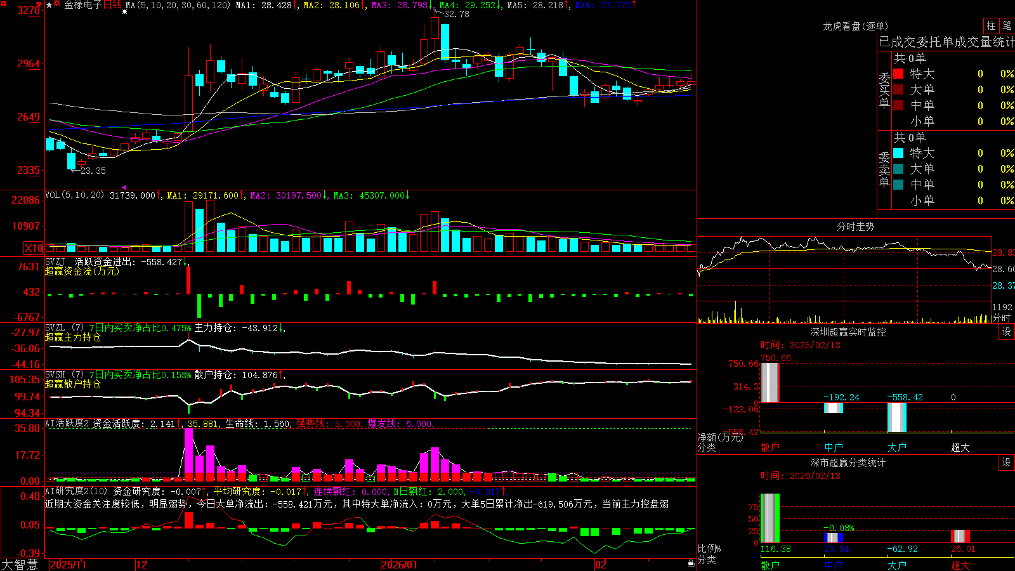This screenshot has height=571, width=1015.
Task: Click the 12 month timeline marker
Action: (x=142, y=565)
